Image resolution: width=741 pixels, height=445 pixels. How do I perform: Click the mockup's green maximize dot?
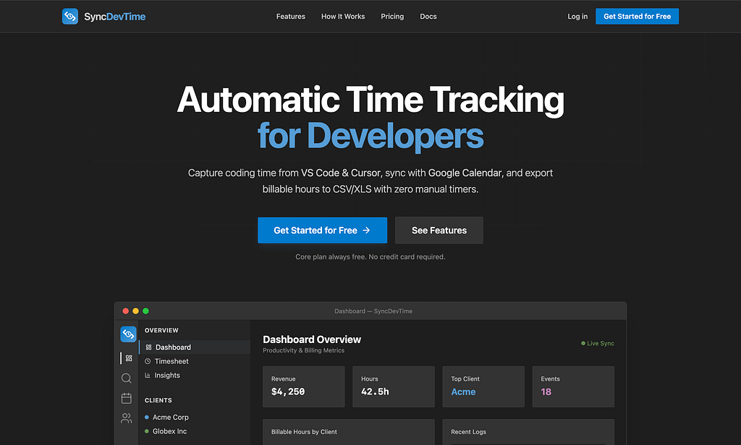[145, 311]
